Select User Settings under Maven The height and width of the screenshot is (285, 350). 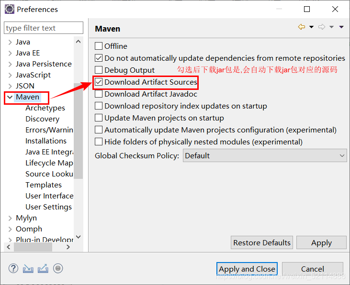pos(48,207)
